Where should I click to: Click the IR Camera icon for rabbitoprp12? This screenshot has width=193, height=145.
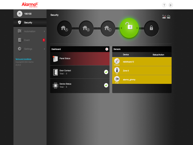117,61
